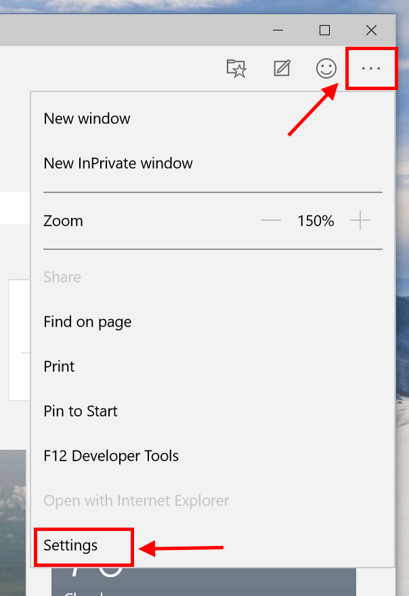Image resolution: width=409 pixels, height=596 pixels.
Task: Select New window from the menu
Action: (87, 119)
